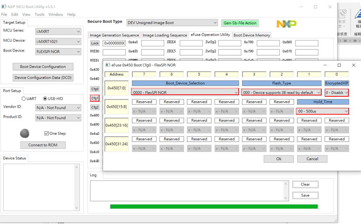This screenshot has height=224, width=361.
Task: Open the MCU Device i.MXRT1021 dropdown
Action: pyautogui.click(x=58, y=42)
